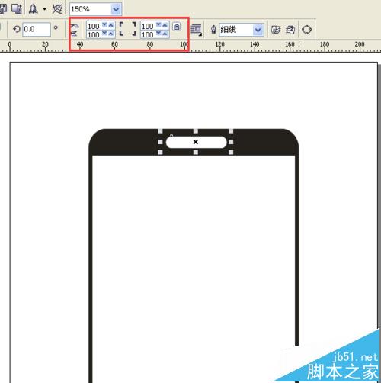Click the To Front of Layer icon
The width and height of the screenshot is (381, 383).
pos(276,30)
